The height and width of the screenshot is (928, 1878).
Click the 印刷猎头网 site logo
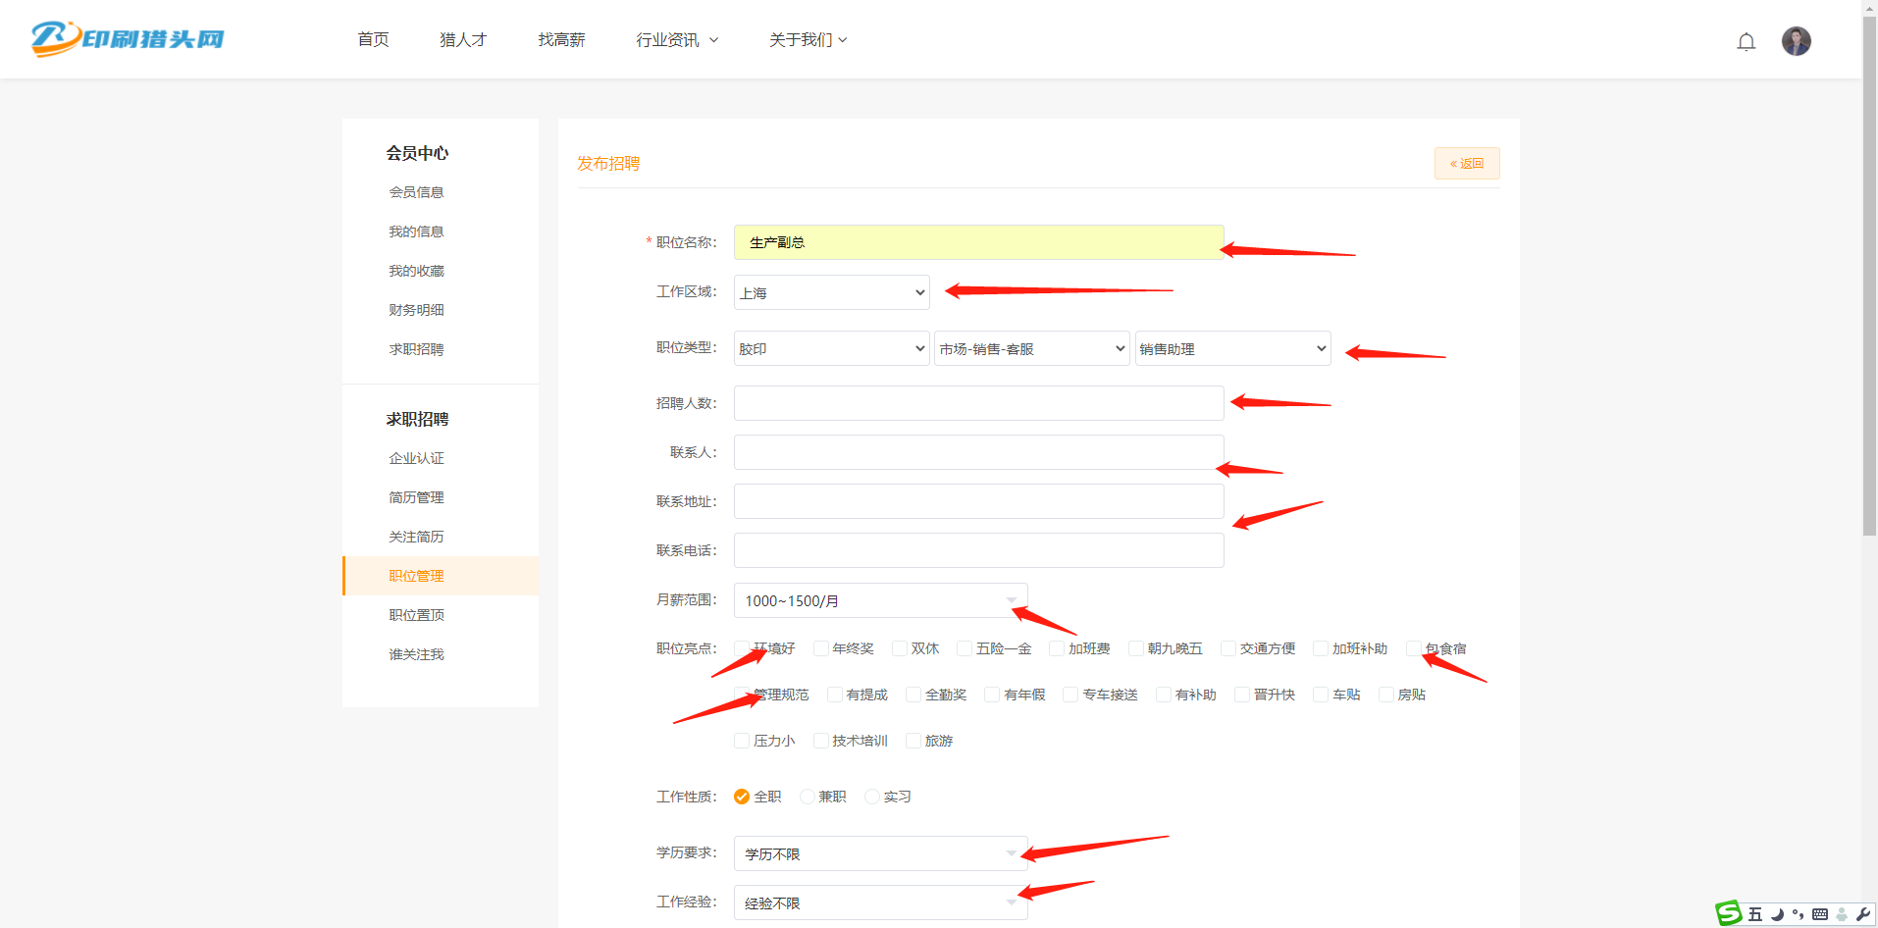click(x=126, y=39)
